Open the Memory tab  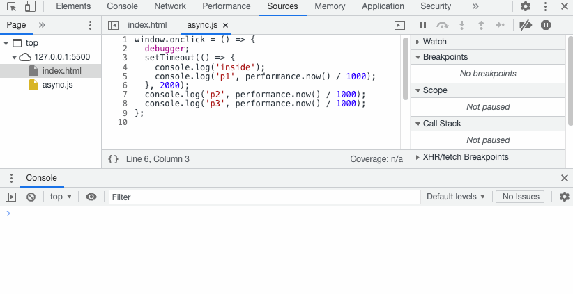pos(330,6)
